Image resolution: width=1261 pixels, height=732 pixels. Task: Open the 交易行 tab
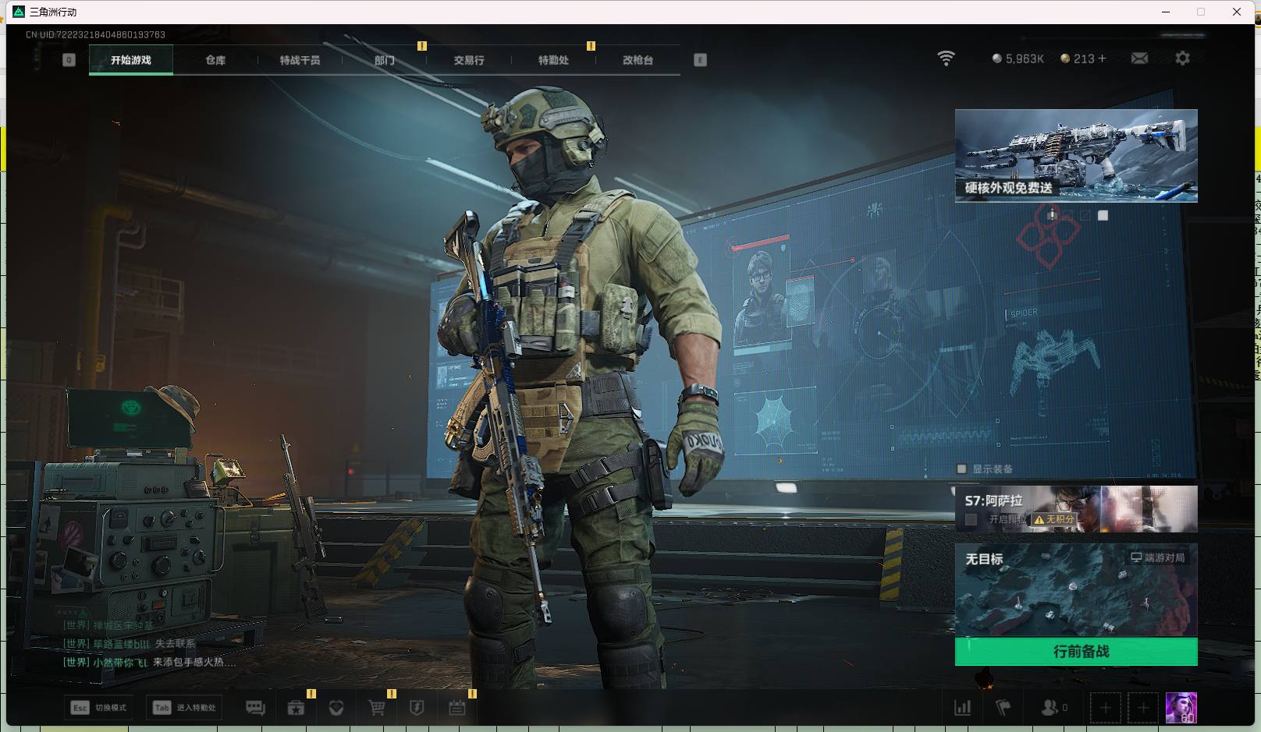(469, 60)
